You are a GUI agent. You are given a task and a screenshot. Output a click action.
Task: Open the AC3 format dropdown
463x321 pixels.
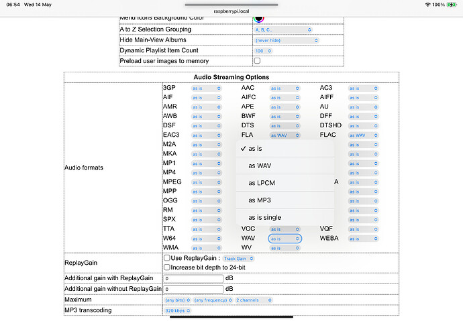tap(363, 88)
